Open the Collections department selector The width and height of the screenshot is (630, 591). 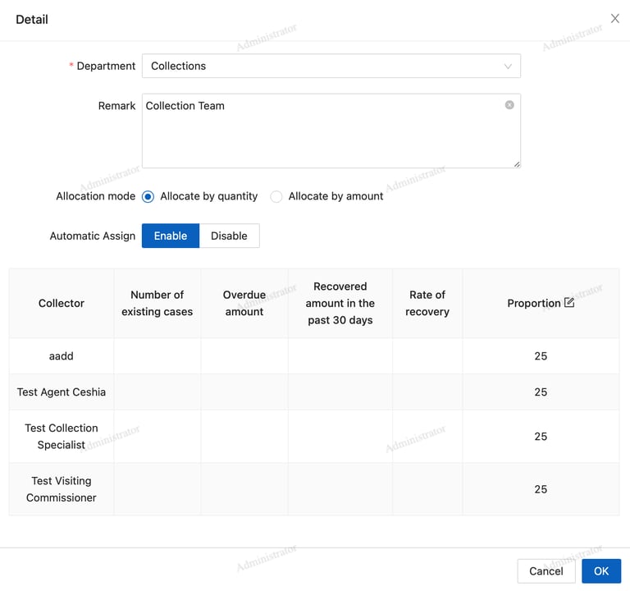pyautogui.click(x=331, y=66)
